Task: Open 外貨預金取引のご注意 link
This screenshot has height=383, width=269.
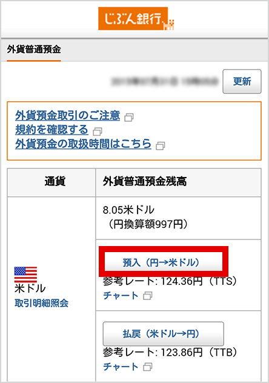Action: click(68, 115)
